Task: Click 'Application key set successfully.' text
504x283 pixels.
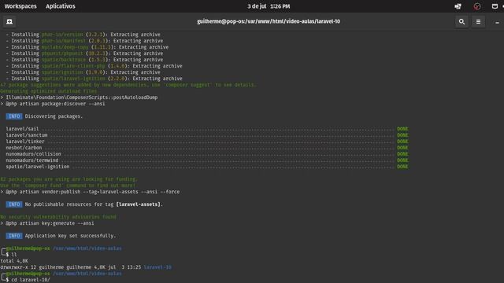Action: 70,236
